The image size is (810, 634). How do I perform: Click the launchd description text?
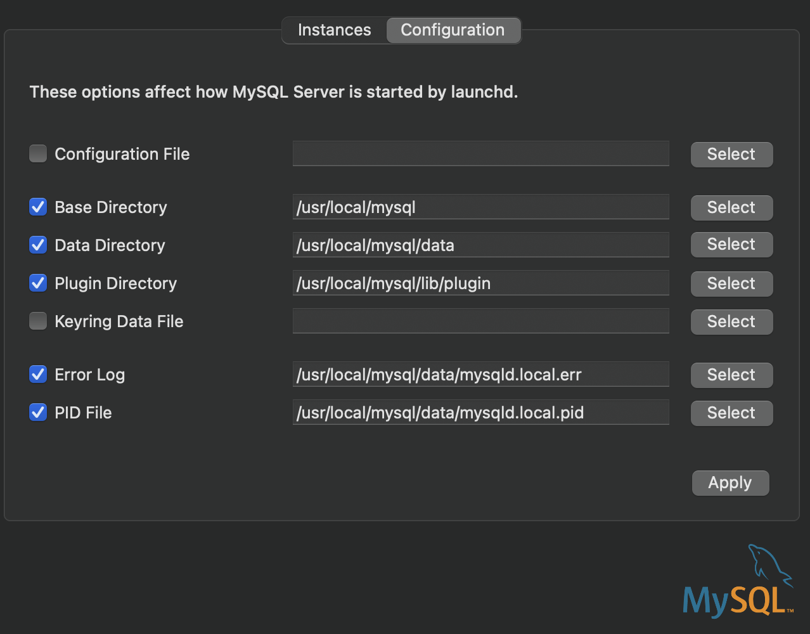[274, 92]
